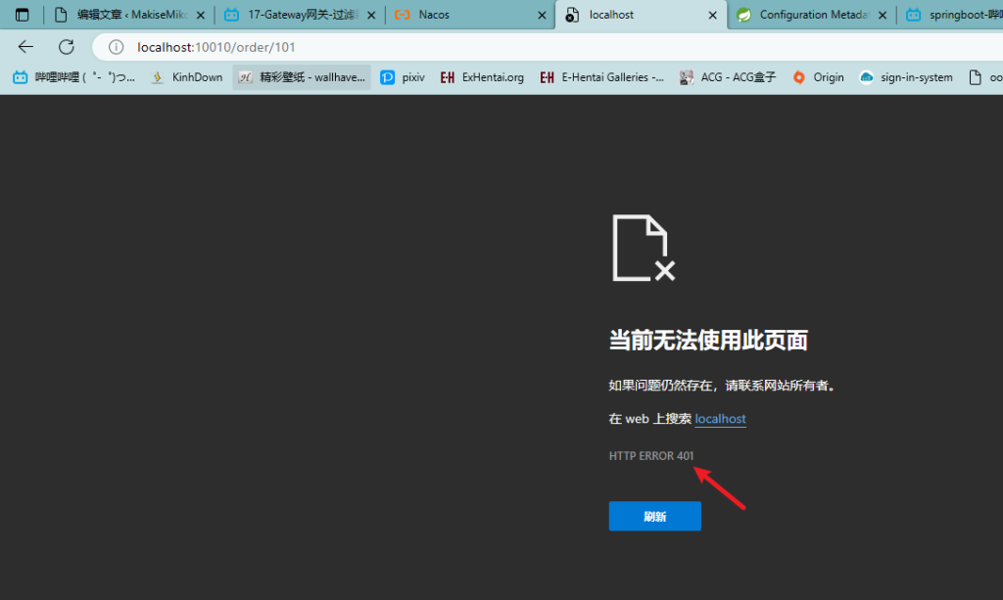Close the Nacos tab
Screen dimensions: 1003x600
tap(542, 15)
